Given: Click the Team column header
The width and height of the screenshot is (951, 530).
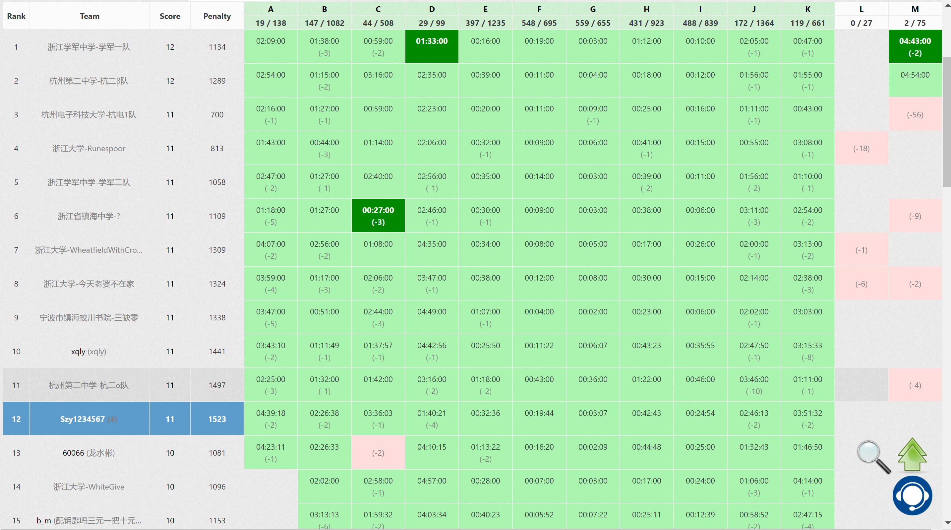Looking at the screenshot, I should coord(89,16).
